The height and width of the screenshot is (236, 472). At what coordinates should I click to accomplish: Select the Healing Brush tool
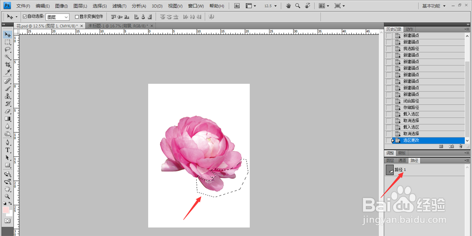click(x=8, y=81)
